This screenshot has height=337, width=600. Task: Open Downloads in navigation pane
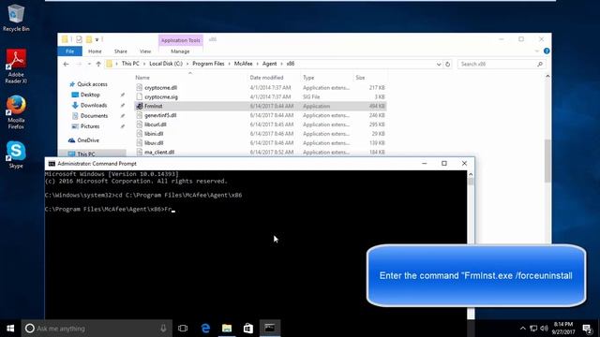click(94, 105)
